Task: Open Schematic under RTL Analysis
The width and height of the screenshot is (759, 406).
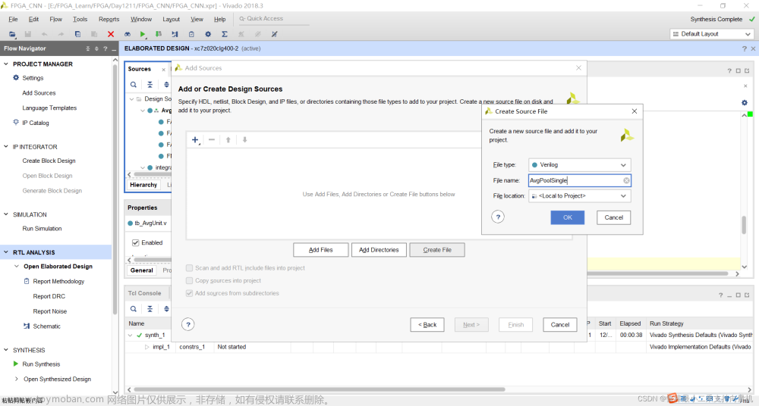Action: [46, 326]
